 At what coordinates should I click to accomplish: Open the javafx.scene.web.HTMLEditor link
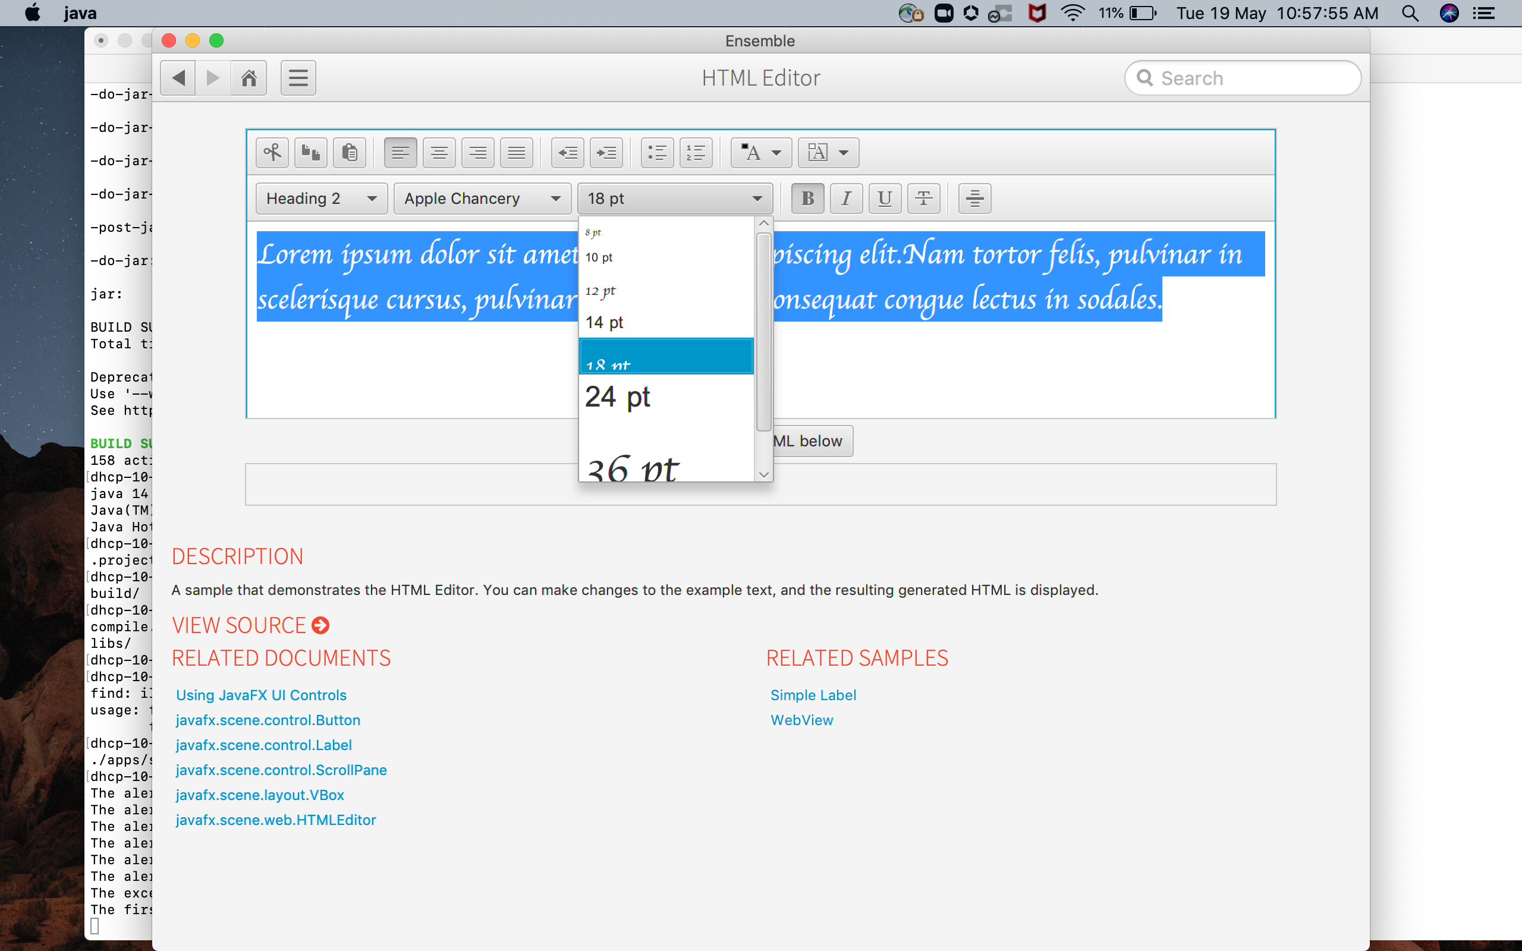pyautogui.click(x=275, y=820)
